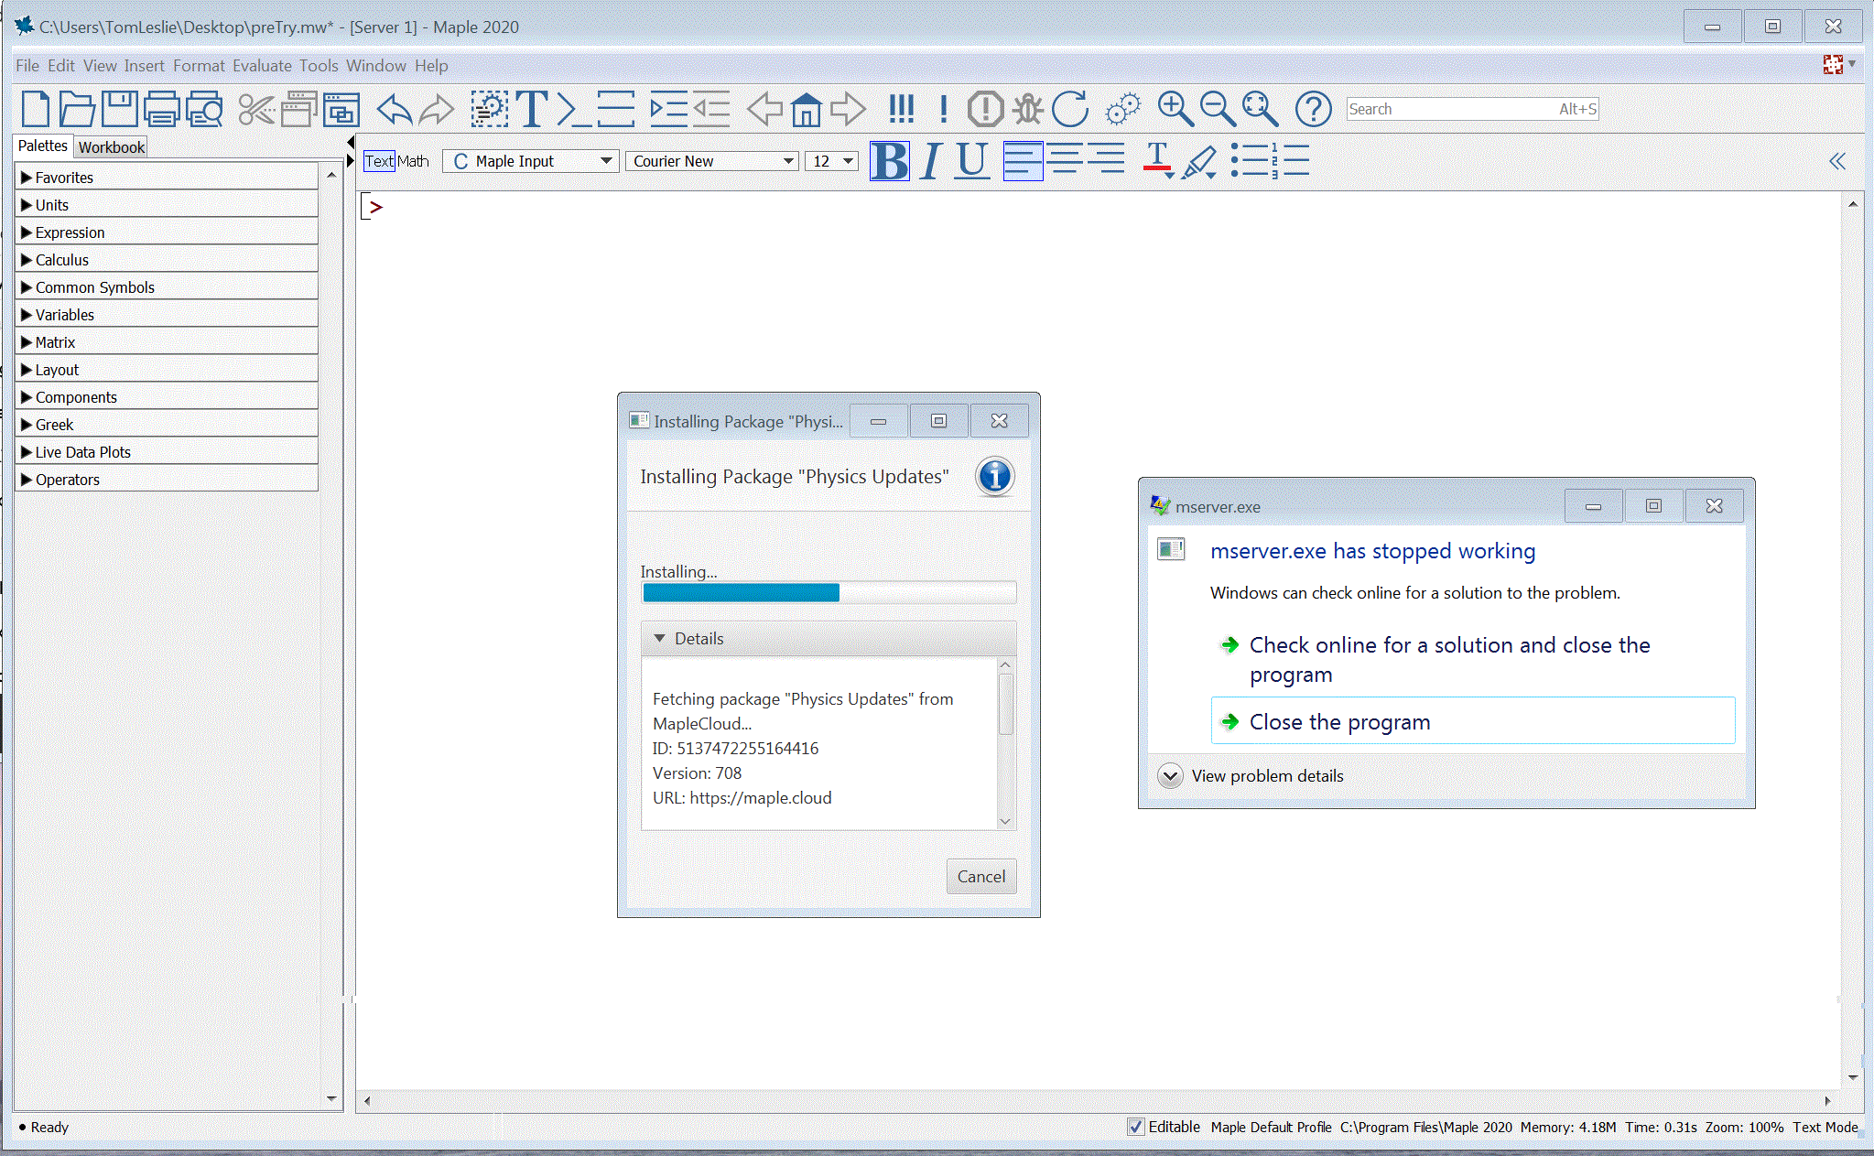Image resolution: width=1874 pixels, height=1156 pixels.
Task: Click the installing progress bar
Action: click(x=829, y=592)
